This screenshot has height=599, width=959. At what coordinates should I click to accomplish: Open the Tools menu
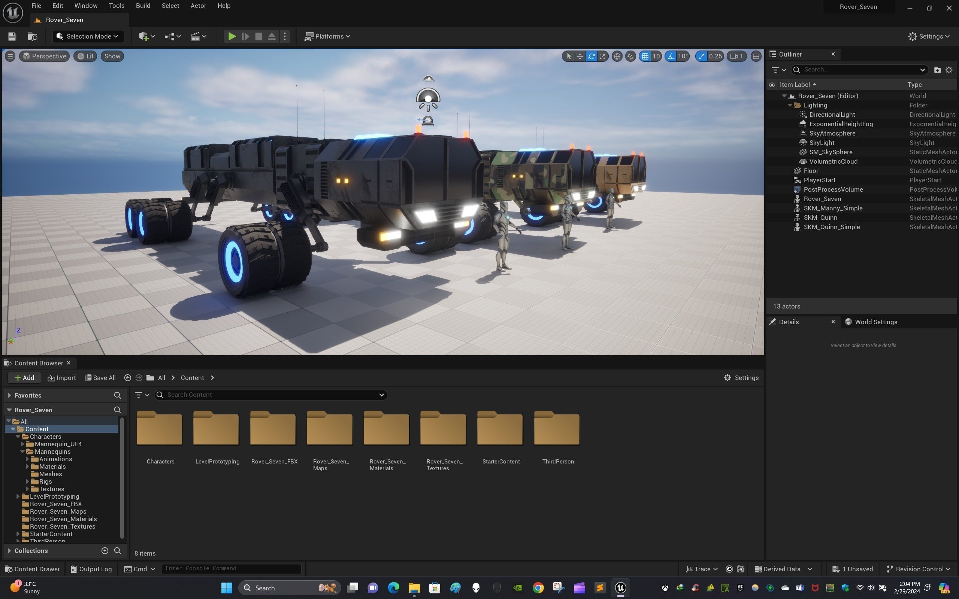117,6
